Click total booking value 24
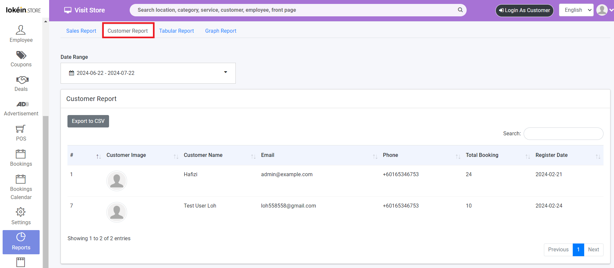The width and height of the screenshot is (614, 268). [x=469, y=175]
